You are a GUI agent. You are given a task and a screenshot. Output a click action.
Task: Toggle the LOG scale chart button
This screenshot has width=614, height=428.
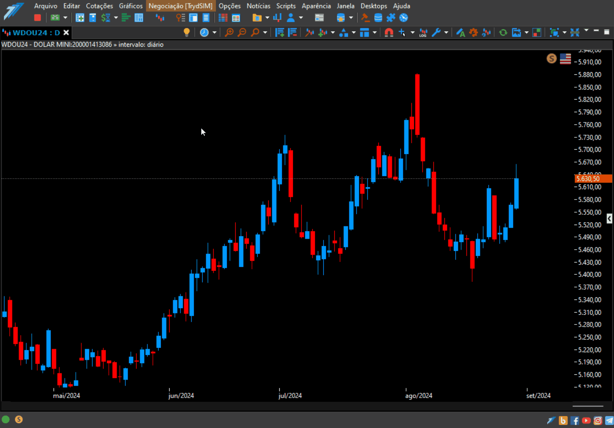(423, 32)
